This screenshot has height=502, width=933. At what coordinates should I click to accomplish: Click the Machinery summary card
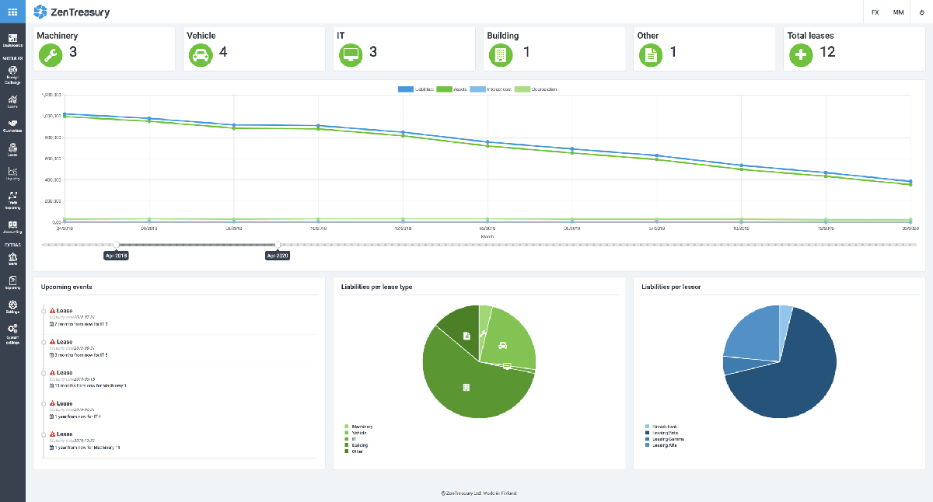coord(104,49)
